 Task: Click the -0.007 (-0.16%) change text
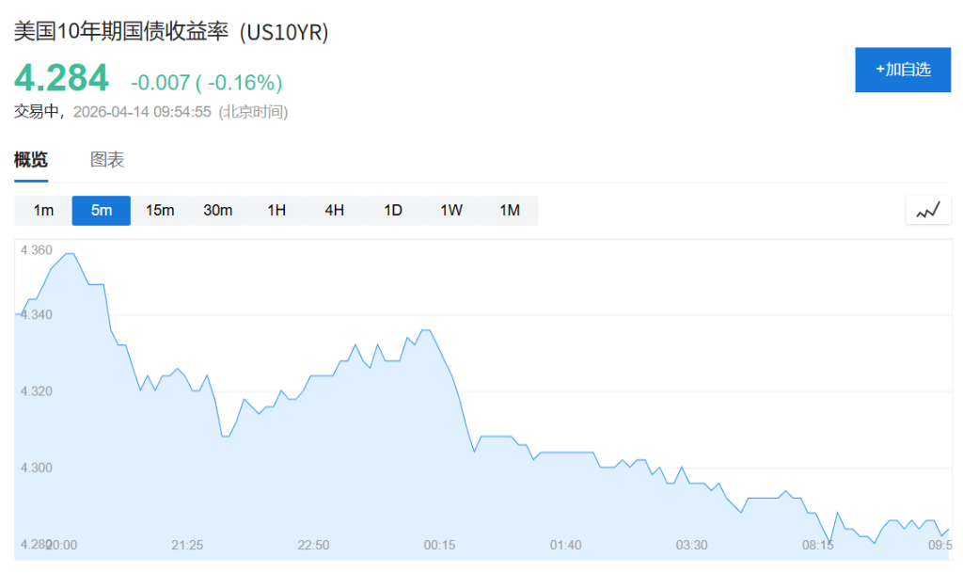[206, 82]
